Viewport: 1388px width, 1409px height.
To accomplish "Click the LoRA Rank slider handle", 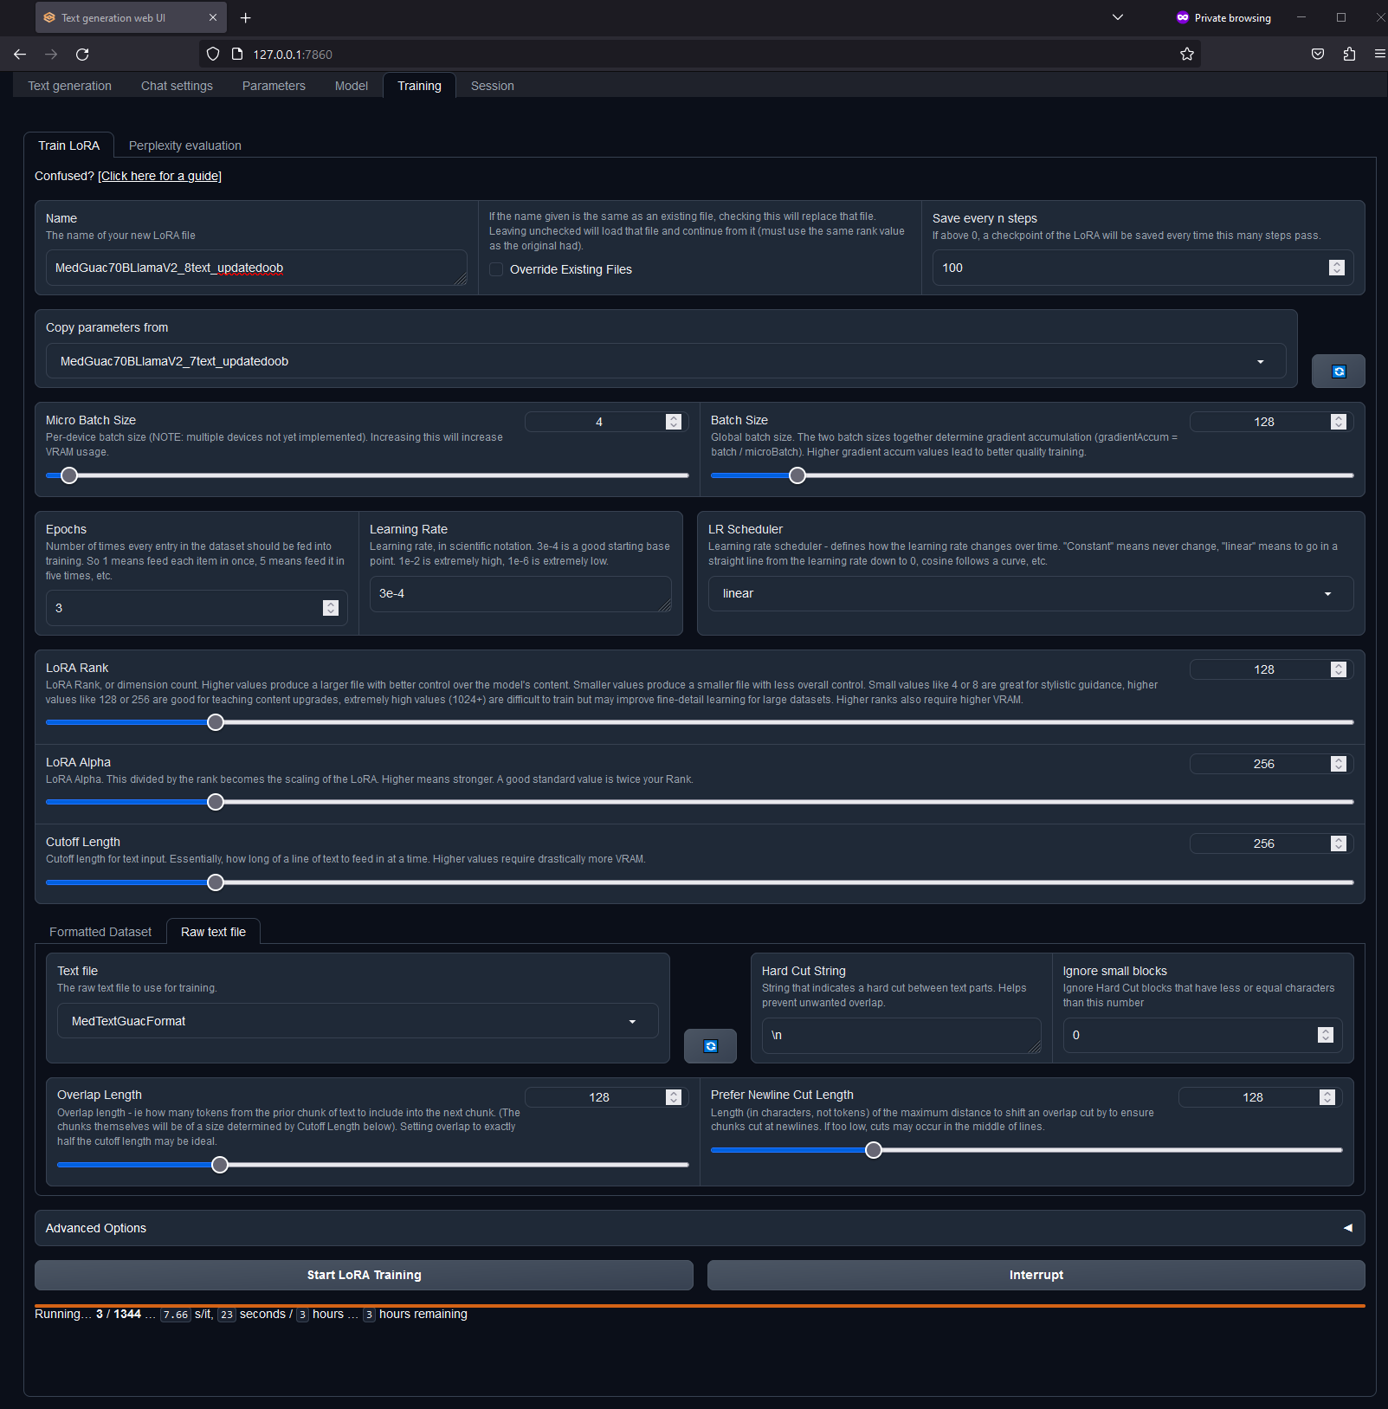I will point(216,722).
